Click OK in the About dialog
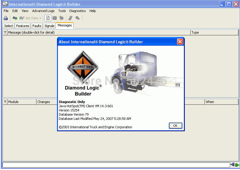The height and width of the screenshot is (170, 240). tap(175, 126)
